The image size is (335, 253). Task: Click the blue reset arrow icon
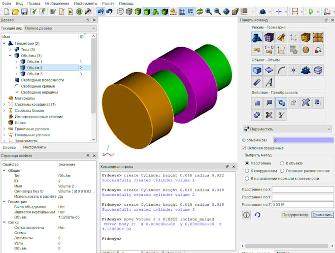258,215
